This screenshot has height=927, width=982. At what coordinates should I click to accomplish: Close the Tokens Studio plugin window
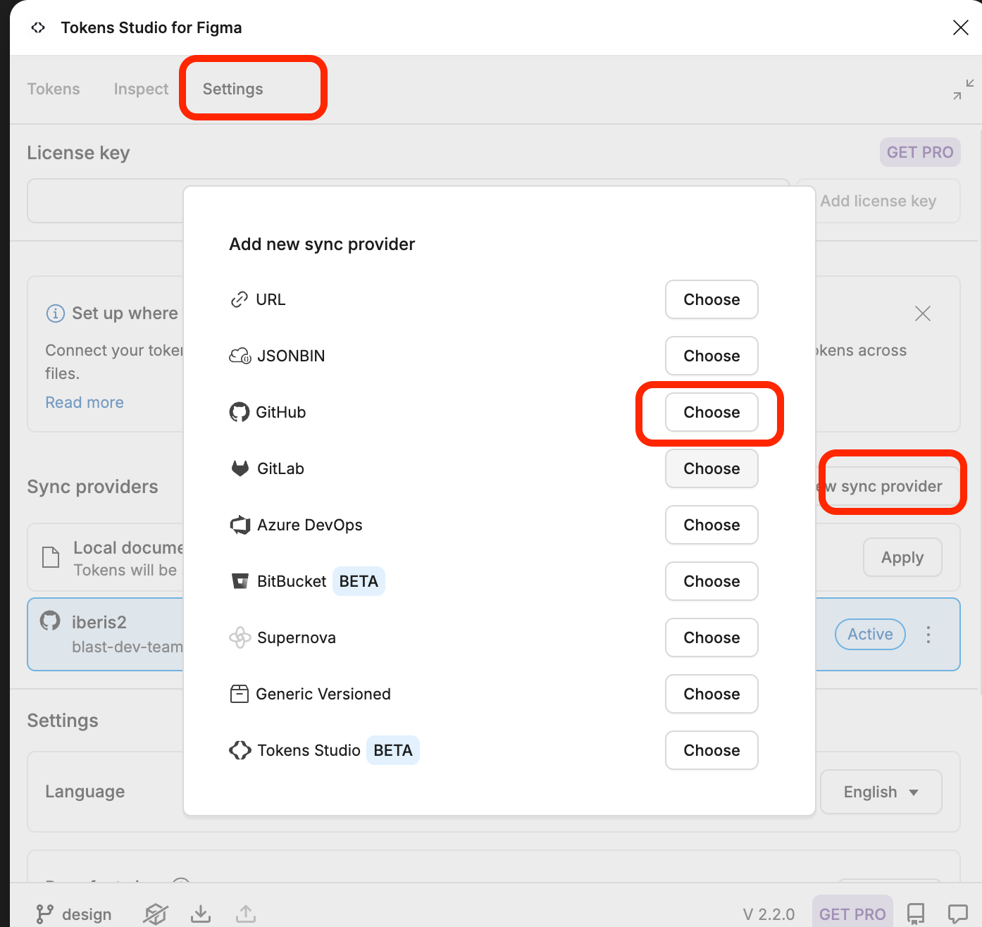click(960, 27)
